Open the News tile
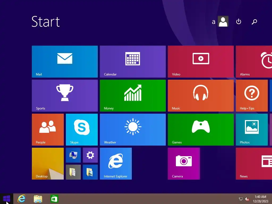 click(254, 164)
